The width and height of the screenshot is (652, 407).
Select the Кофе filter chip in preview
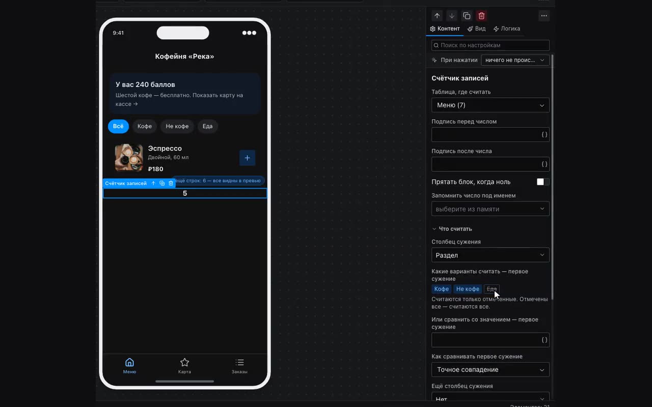tap(145, 126)
